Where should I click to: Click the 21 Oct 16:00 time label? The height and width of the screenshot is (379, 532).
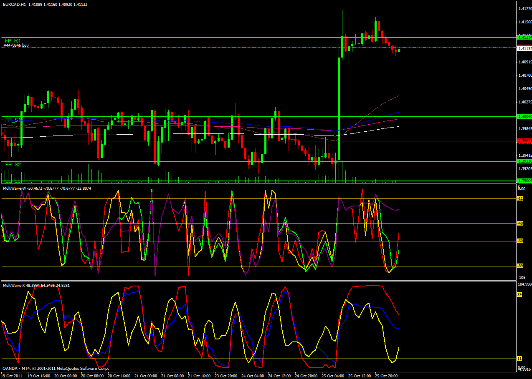click(x=199, y=375)
